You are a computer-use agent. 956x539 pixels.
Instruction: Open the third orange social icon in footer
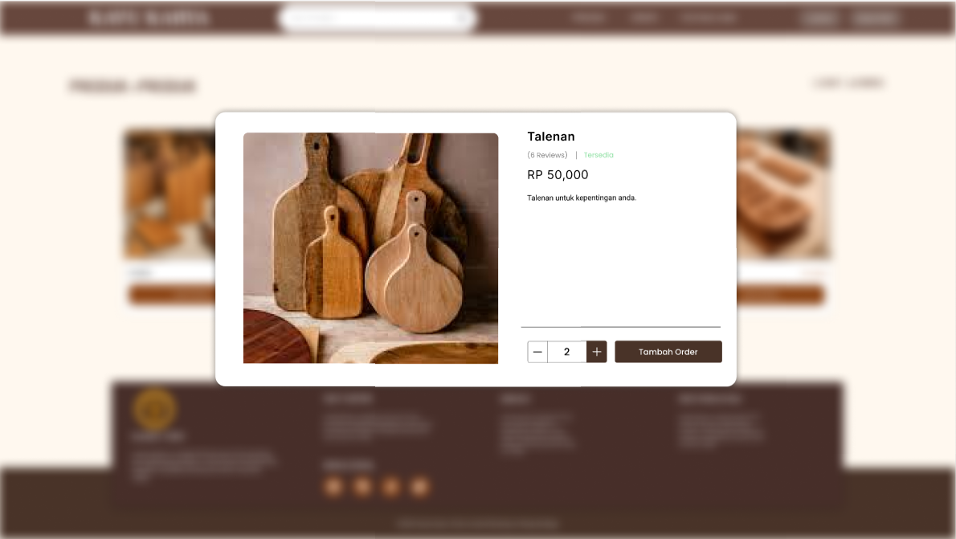pyautogui.click(x=390, y=487)
